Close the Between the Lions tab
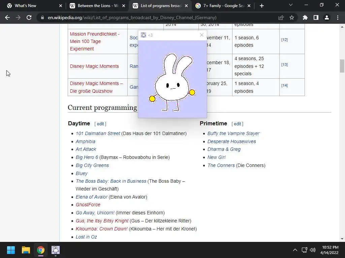The width and height of the screenshot is (345, 258). 124,6
